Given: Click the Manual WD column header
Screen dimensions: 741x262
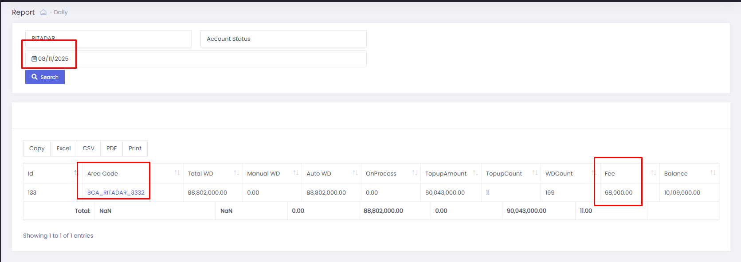Looking at the screenshot, I should tap(272, 174).
